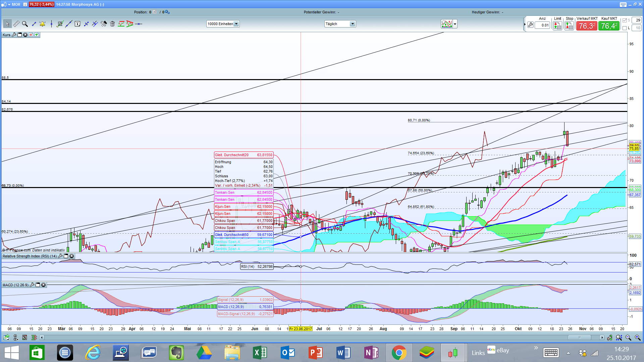Select the text annotation tool
This screenshot has height=362, width=644.
77,24
